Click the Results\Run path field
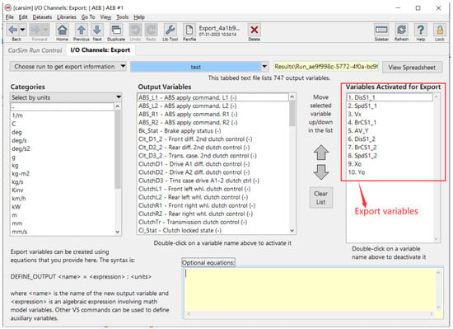Viewport: 453px width, 329px height. click(x=326, y=67)
